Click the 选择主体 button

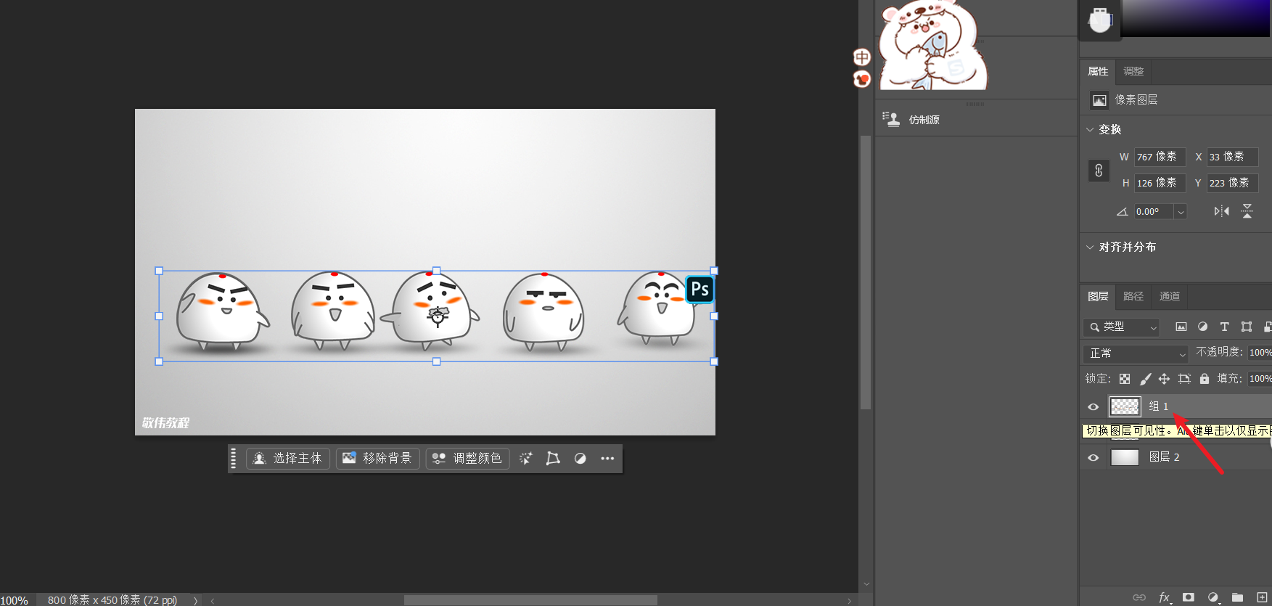click(288, 458)
